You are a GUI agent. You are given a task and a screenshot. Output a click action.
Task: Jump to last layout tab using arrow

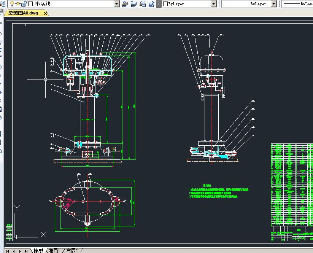pos(26,251)
